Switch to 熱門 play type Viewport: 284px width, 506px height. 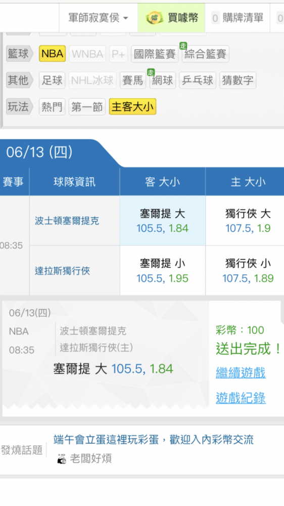coord(52,107)
